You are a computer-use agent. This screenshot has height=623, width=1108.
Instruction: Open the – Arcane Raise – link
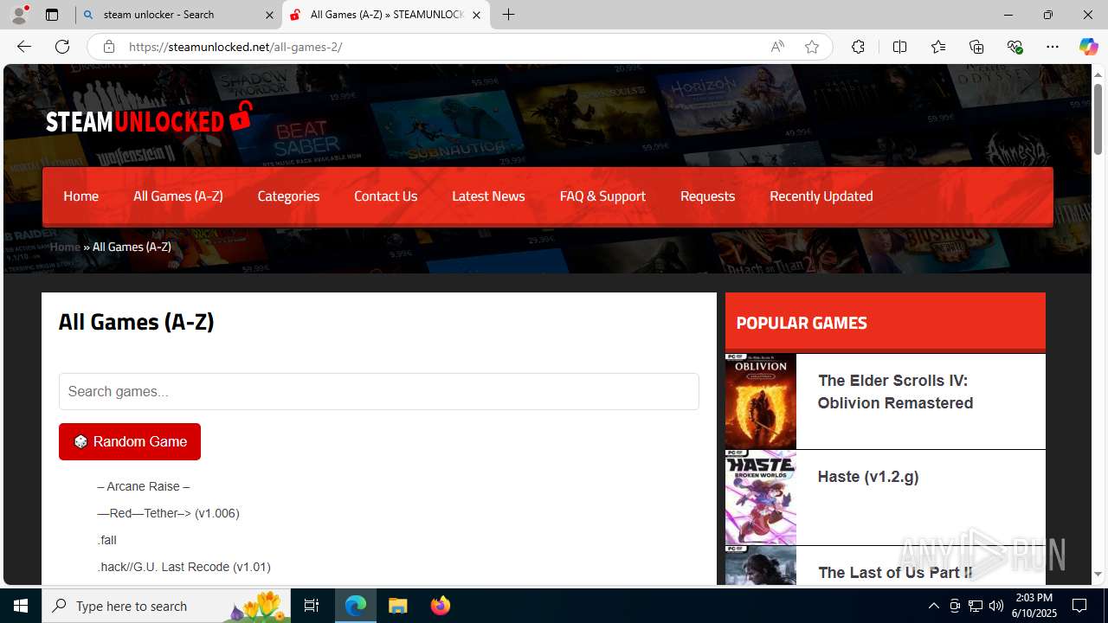point(143,486)
